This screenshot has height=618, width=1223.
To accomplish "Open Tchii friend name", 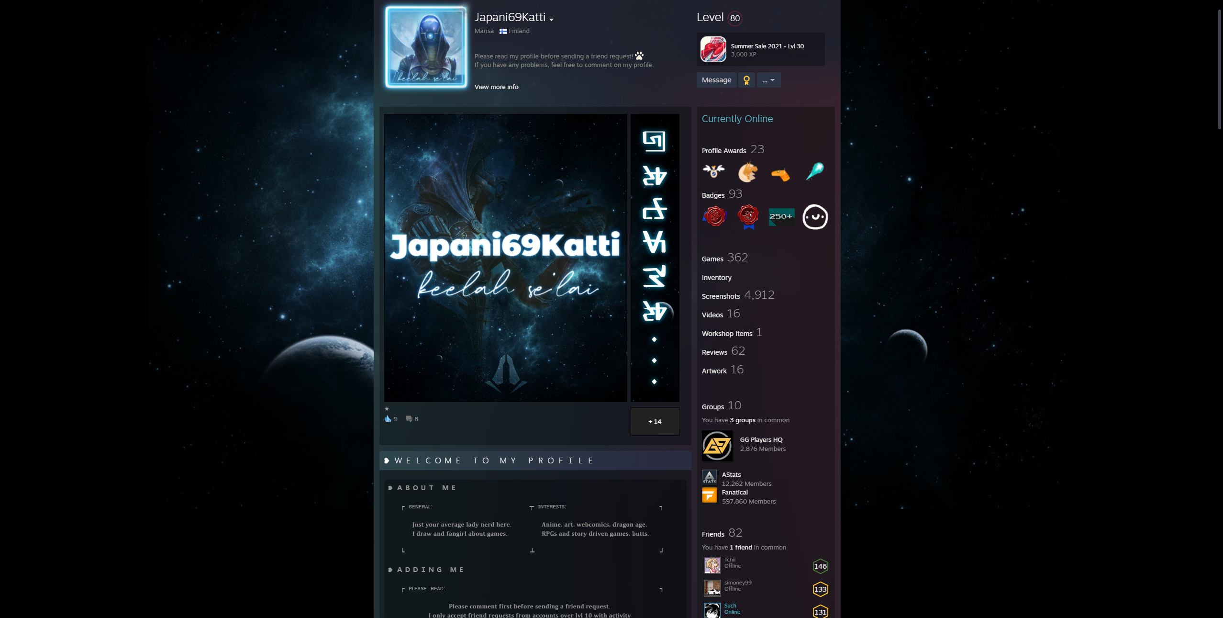I will point(730,560).
